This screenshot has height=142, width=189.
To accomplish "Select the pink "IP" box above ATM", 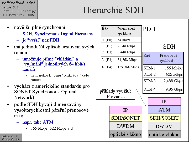I will 164,102.
